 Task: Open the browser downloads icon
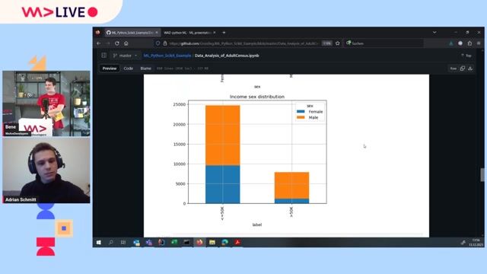[x=451, y=43]
